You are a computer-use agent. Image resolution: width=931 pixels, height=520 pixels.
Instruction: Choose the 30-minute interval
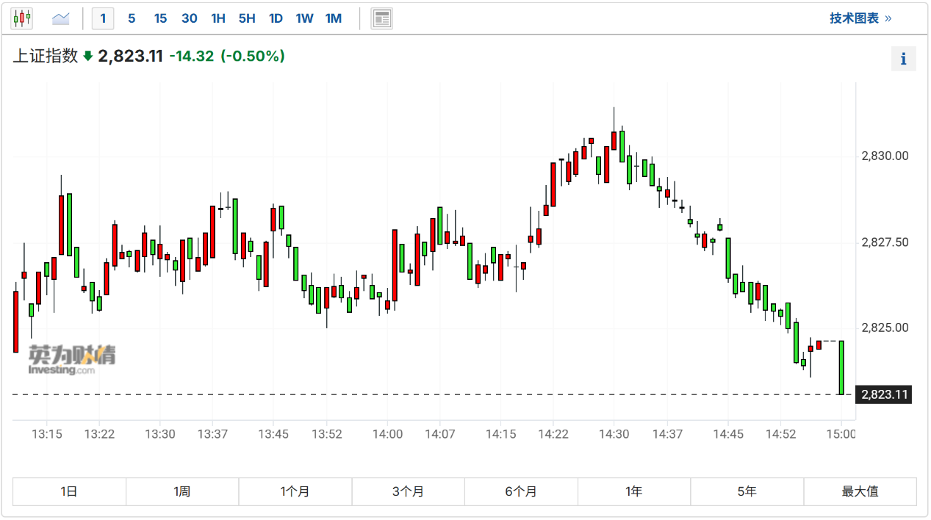tap(190, 18)
